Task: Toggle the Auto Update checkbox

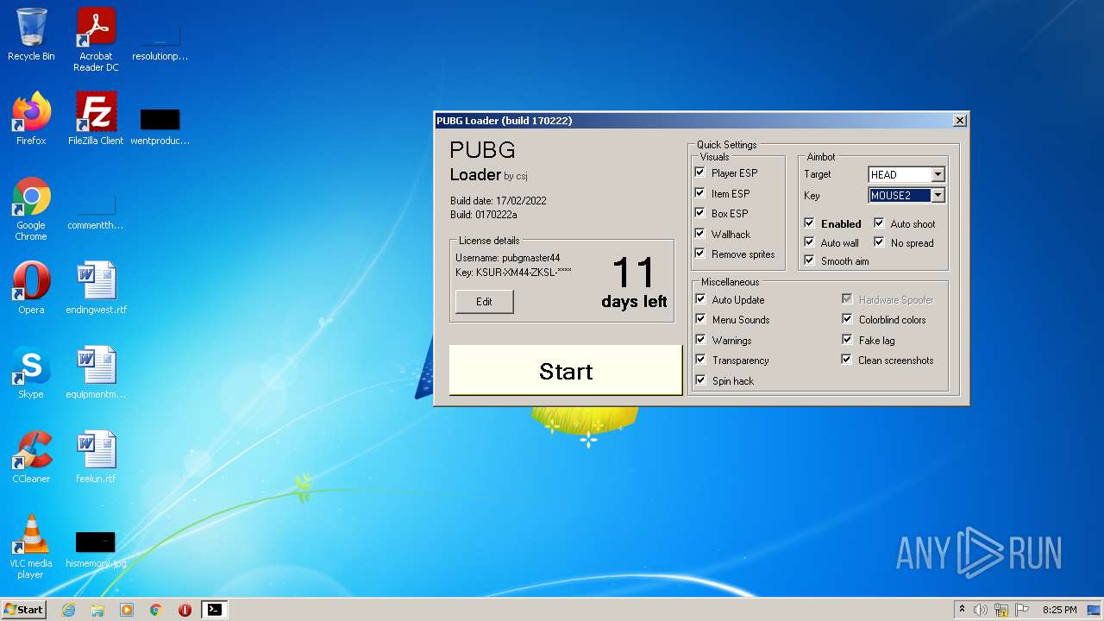Action: (x=700, y=299)
